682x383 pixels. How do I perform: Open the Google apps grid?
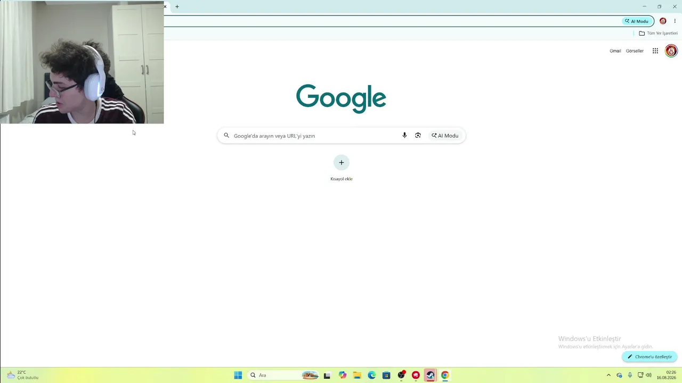point(655,51)
